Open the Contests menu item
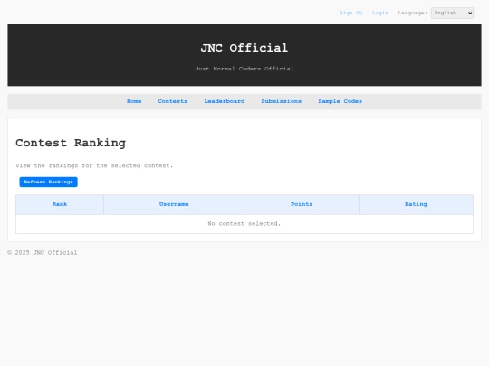Image resolution: width=489 pixels, height=366 pixels. pyautogui.click(x=173, y=101)
